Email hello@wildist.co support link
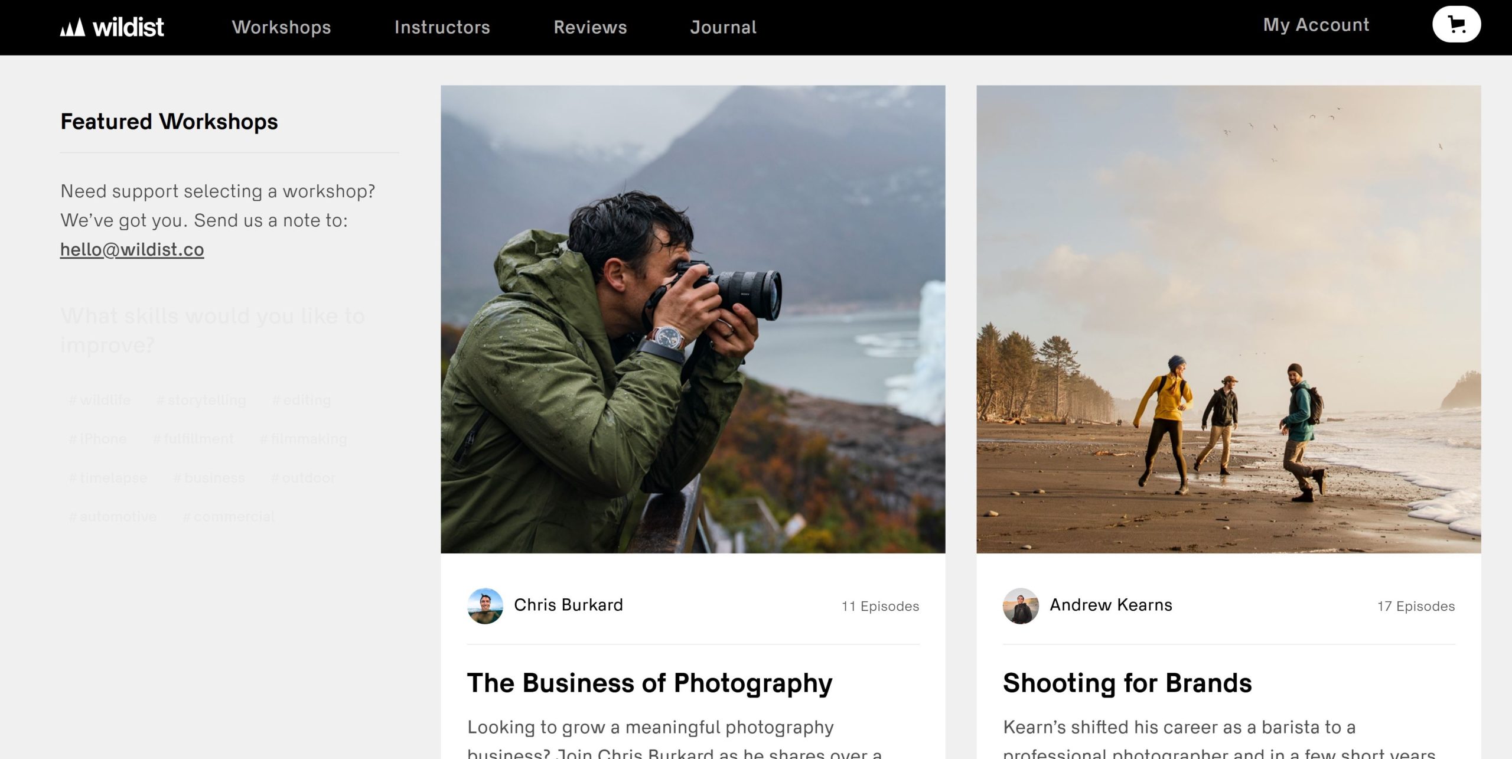 click(x=132, y=249)
